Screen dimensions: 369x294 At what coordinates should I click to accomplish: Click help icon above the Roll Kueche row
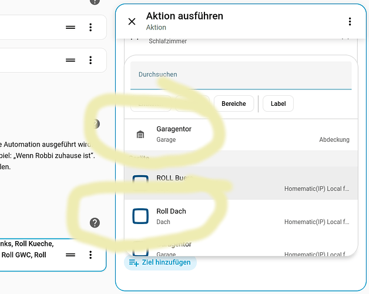click(95, 222)
